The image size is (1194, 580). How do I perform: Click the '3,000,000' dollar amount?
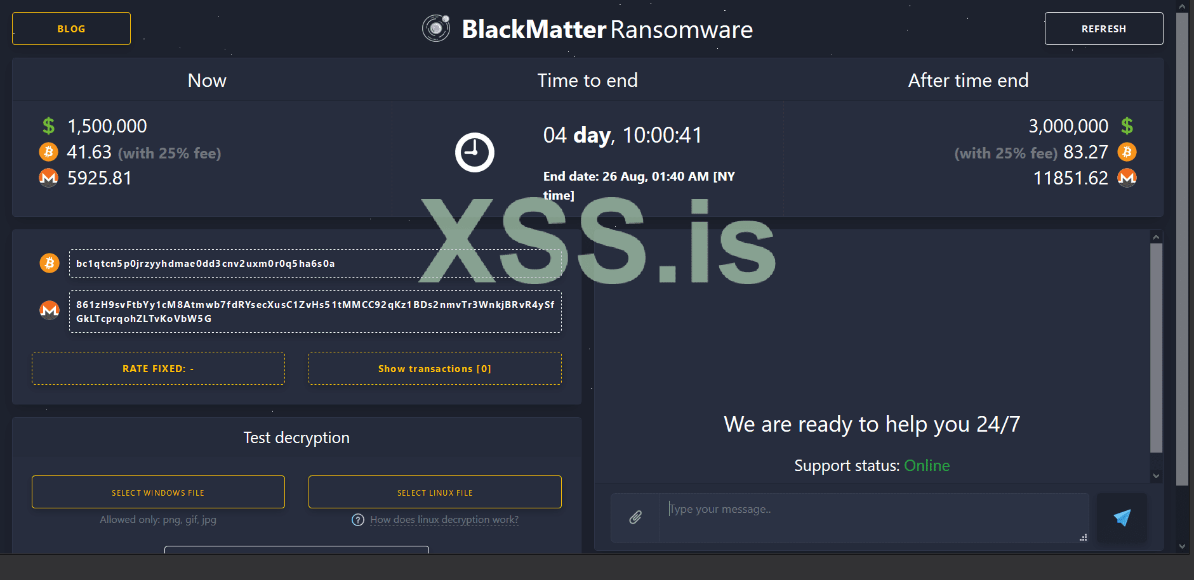click(1068, 126)
